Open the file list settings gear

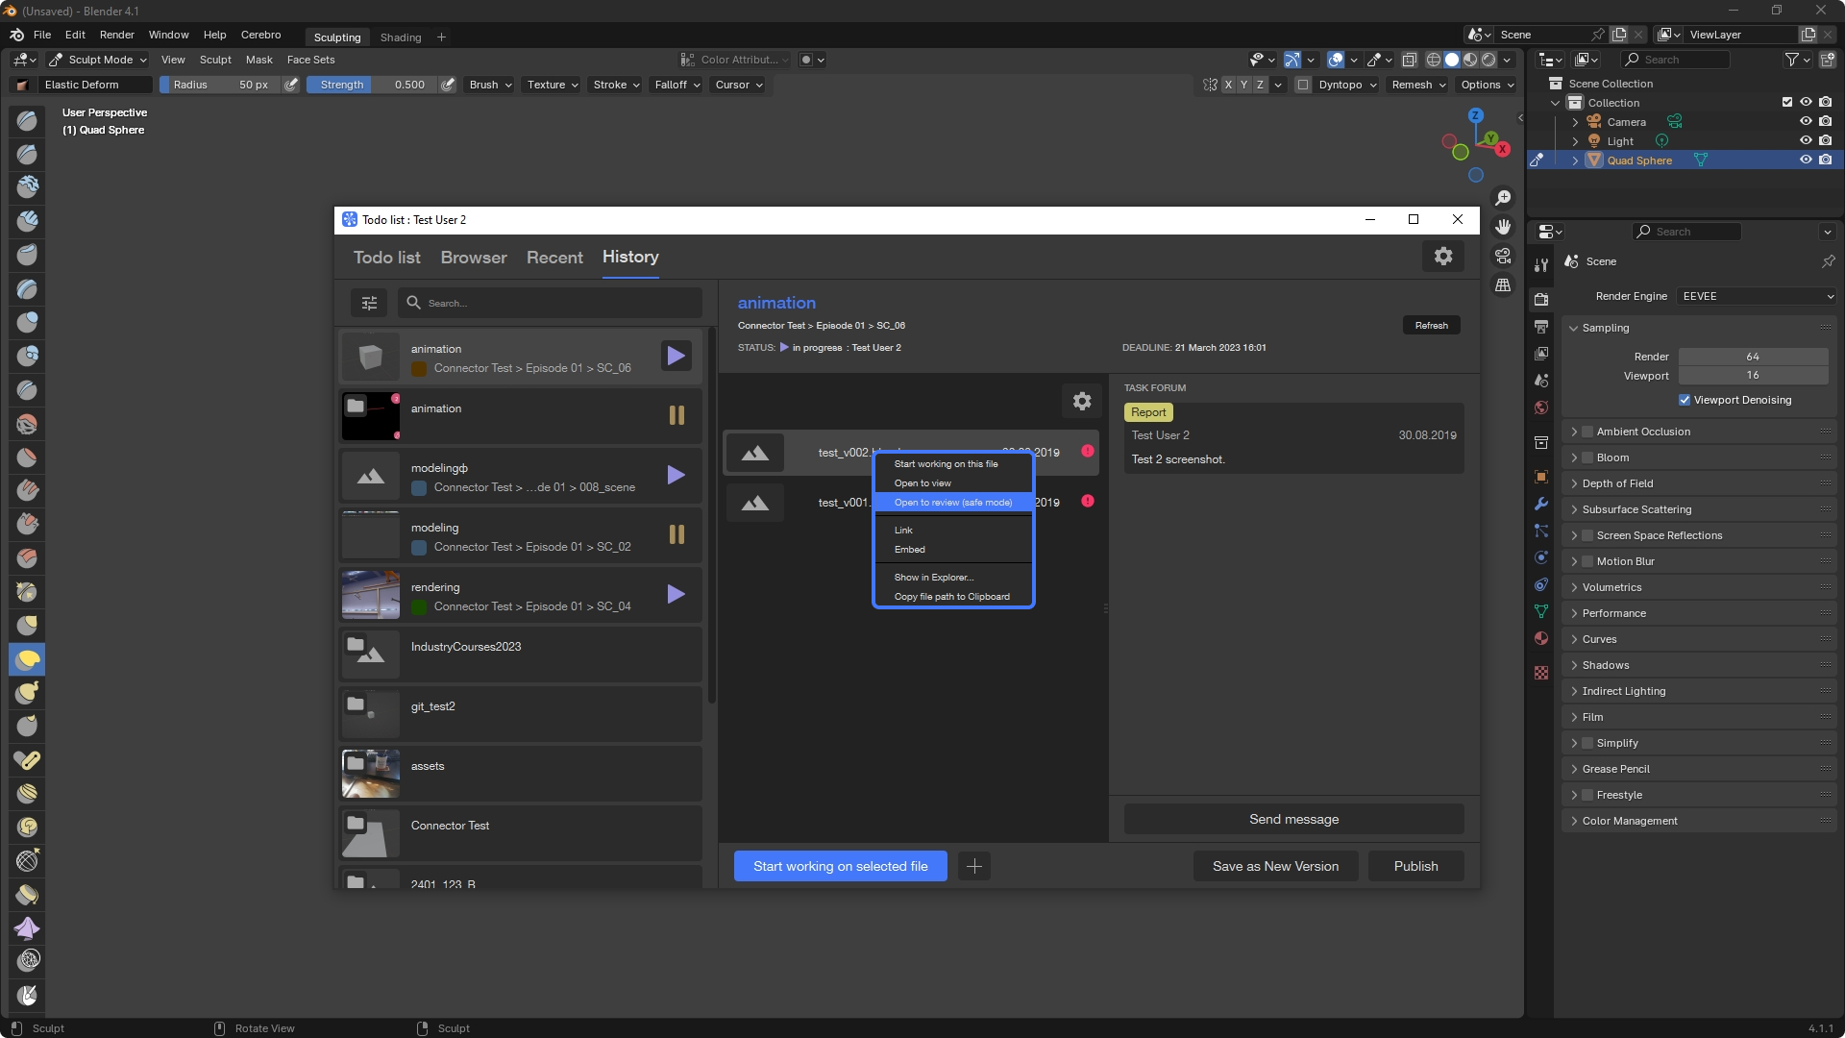pos(1082,401)
